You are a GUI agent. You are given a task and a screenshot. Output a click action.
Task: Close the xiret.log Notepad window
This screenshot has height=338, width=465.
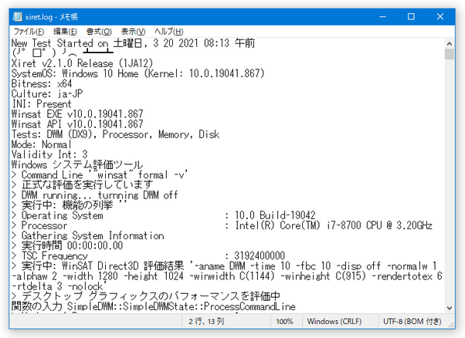point(440,16)
